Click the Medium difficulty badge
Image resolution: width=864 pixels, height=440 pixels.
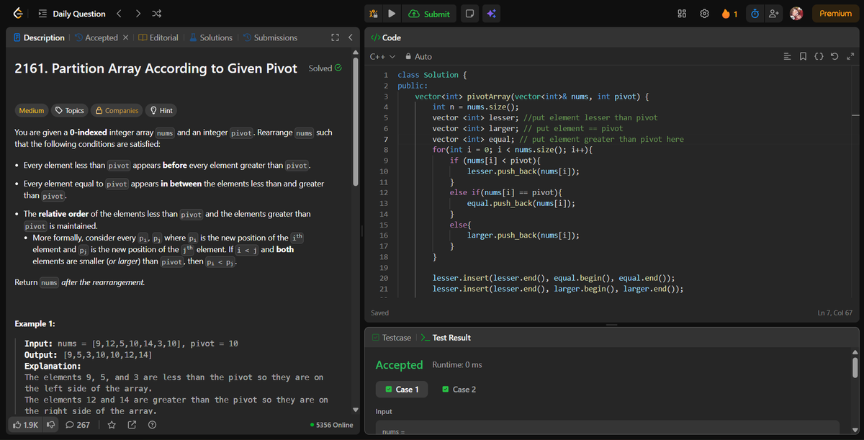click(31, 110)
